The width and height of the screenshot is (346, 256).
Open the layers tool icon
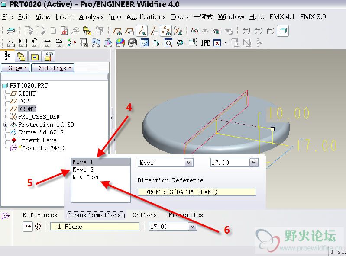pos(11,31)
